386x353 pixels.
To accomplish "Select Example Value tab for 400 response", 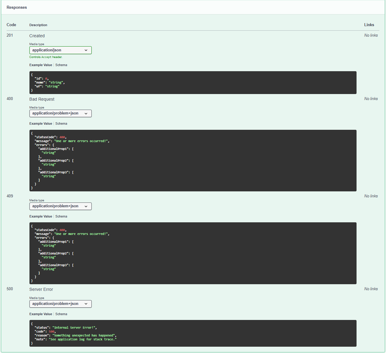I will 41,123.
